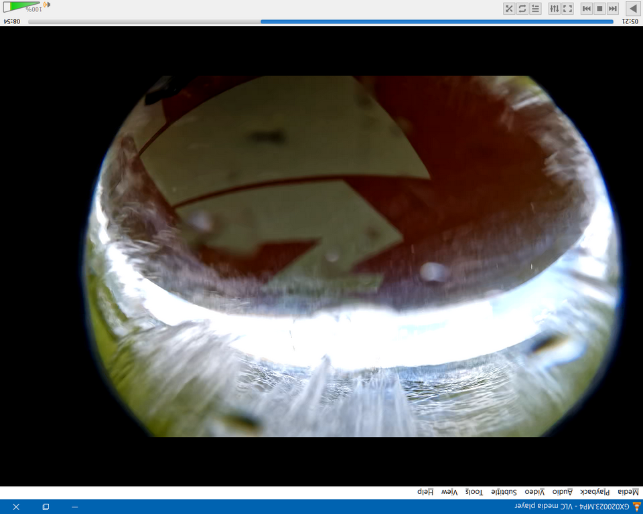The height and width of the screenshot is (514, 643).
Task: Open the Media menu
Action: (x=628, y=492)
